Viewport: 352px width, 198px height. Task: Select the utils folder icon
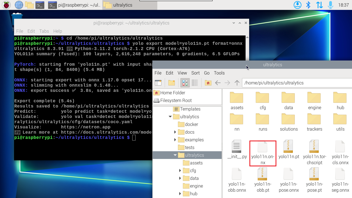(x=340, y=122)
